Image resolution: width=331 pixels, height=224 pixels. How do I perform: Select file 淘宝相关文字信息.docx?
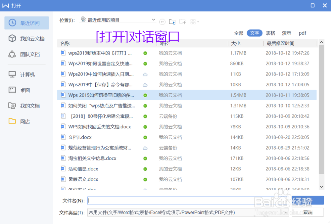pos(187,158)
